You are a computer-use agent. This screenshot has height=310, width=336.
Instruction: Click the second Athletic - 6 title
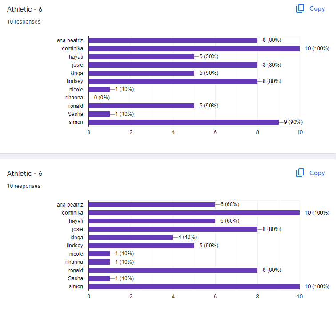(x=24, y=173)
